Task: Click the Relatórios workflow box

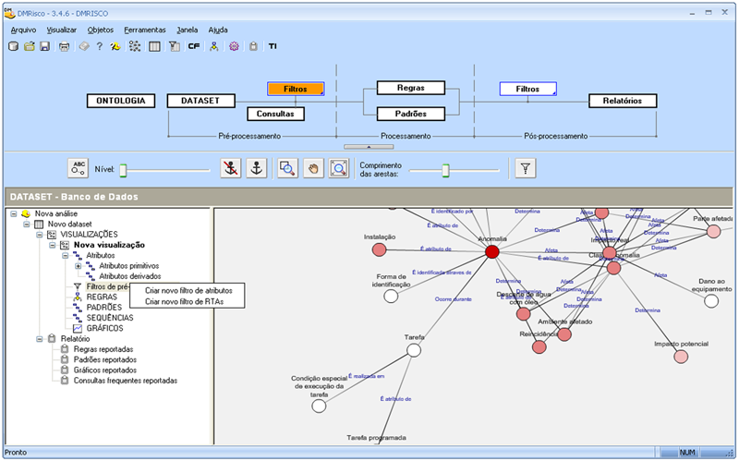Action: pyautogui.click(x=623, y=101)
